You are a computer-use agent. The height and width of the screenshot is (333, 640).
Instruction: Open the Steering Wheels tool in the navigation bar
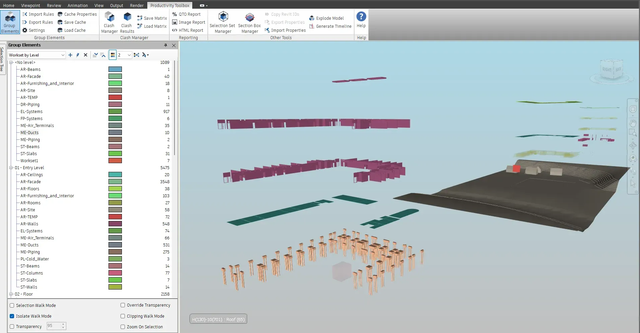pos(633,109)
